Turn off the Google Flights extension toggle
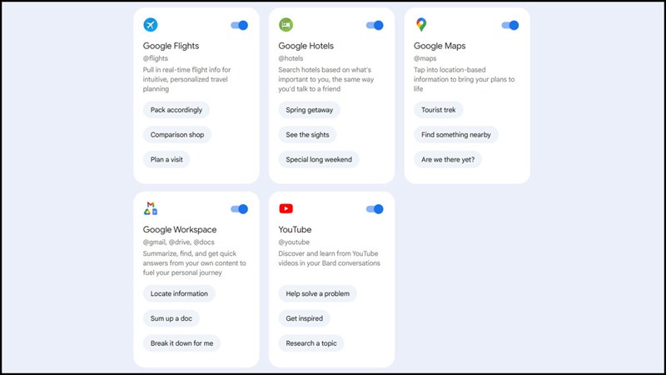Viewport: 666px width, 375px height. coord(239,25)
